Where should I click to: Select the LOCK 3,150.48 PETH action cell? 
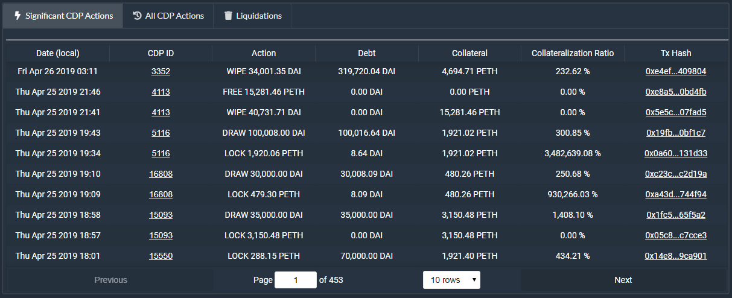coord(264,235)
